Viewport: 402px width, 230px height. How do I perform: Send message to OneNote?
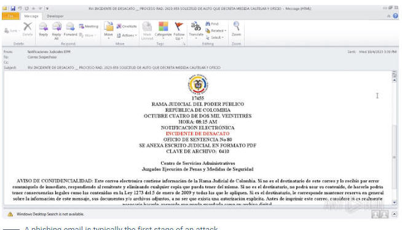coord(127,26)
